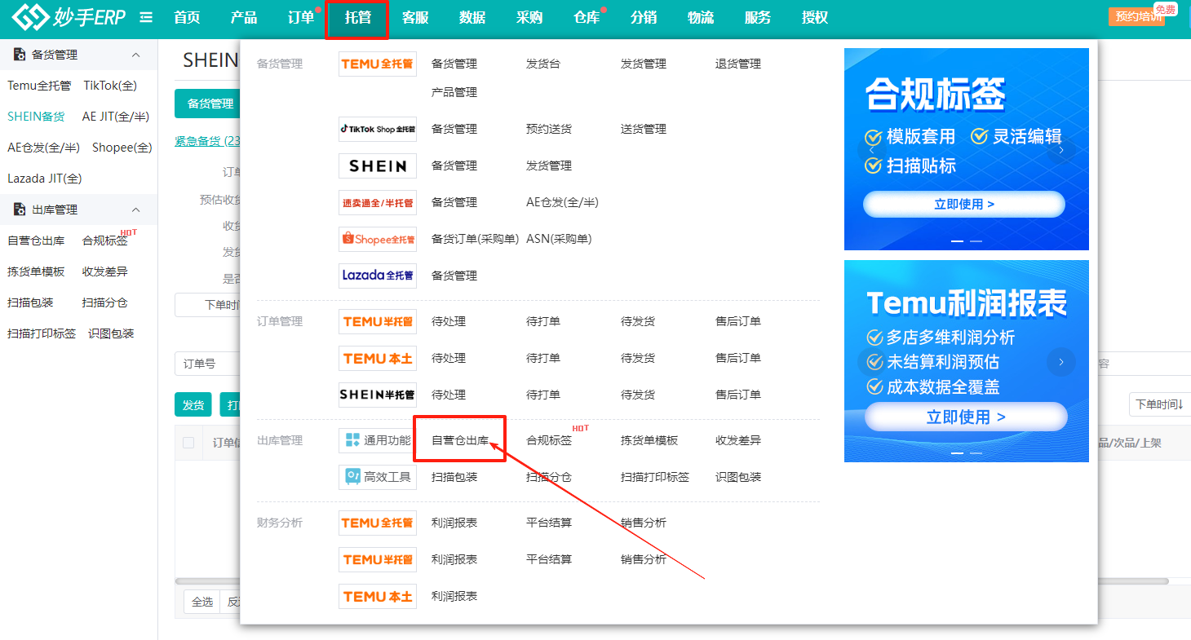Open 平台结算 in TEMU全托管 财务分析 row
This screenshot has width=1191, height=640.
click(549, 523)
